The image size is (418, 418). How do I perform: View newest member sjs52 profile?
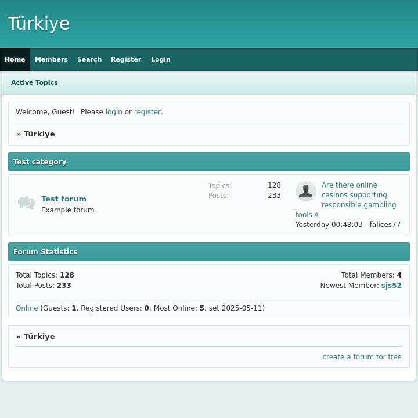pos(391,286)
